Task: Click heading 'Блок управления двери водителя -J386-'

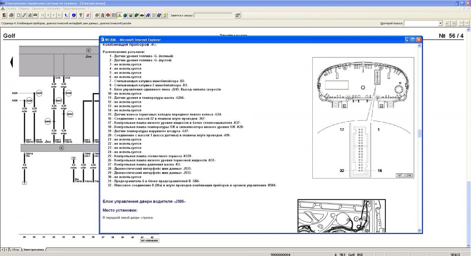Action: point(144,202)
